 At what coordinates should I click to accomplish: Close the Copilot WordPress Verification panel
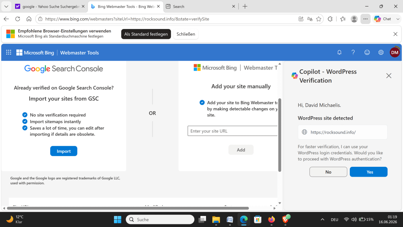pyautogui.click(x=389, y=76)
